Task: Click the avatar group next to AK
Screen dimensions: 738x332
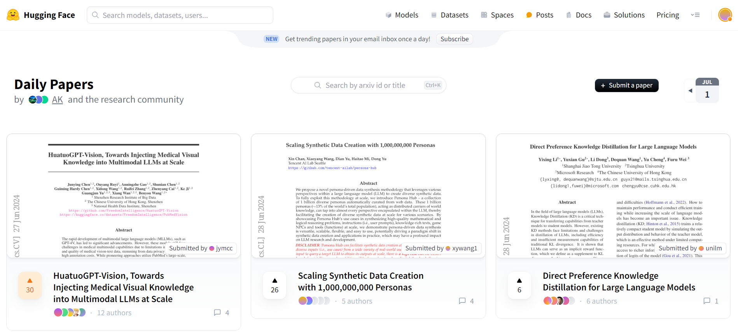Action: 38,100
